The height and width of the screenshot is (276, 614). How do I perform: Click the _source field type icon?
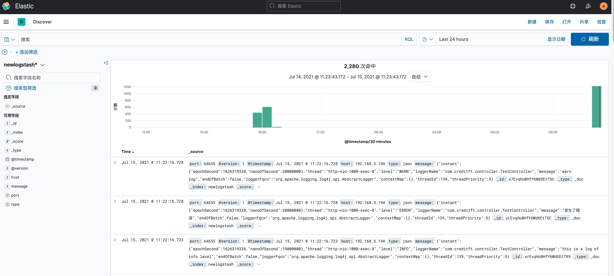click(7, 106)
